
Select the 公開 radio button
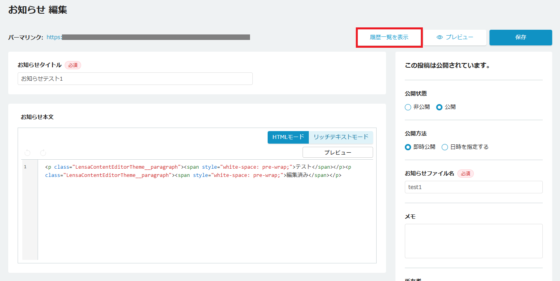(439, 107)
